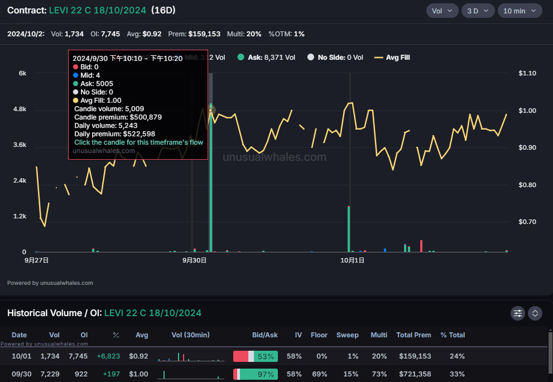The image size is (553, 382).
Task: Open the 10 min interval dropdown
Action: (519, 11)
